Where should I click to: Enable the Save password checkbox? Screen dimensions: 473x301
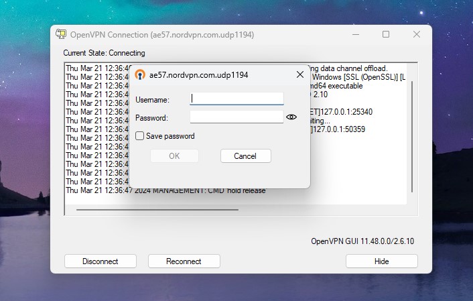pos(139,136)
